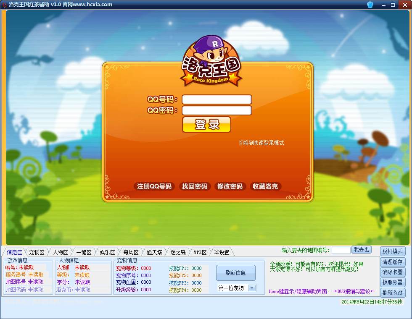Click the 宠物序号: 0000 text
Image resolution: width=412 pixels, height=319 pixels.
click(x=134, y=275)
